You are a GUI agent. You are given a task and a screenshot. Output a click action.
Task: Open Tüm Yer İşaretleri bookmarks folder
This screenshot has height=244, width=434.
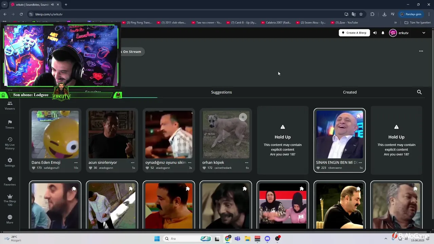[x=417, y=23]
